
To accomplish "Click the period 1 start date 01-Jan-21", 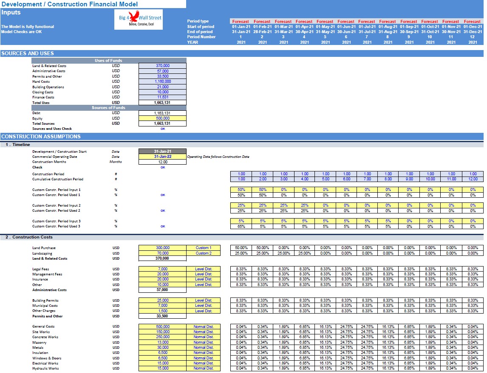I will point(241,27).
